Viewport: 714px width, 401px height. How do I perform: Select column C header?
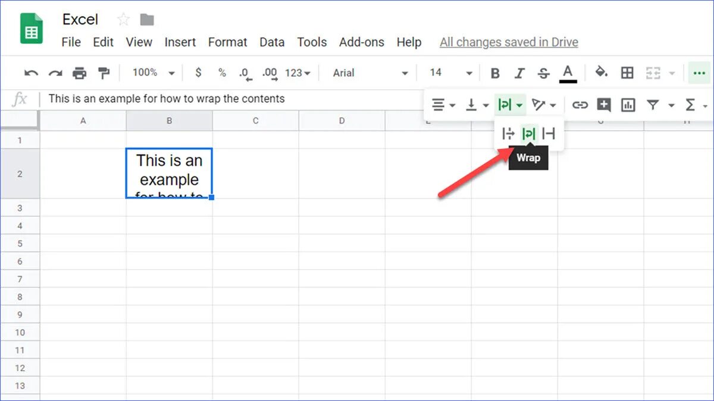256,121
